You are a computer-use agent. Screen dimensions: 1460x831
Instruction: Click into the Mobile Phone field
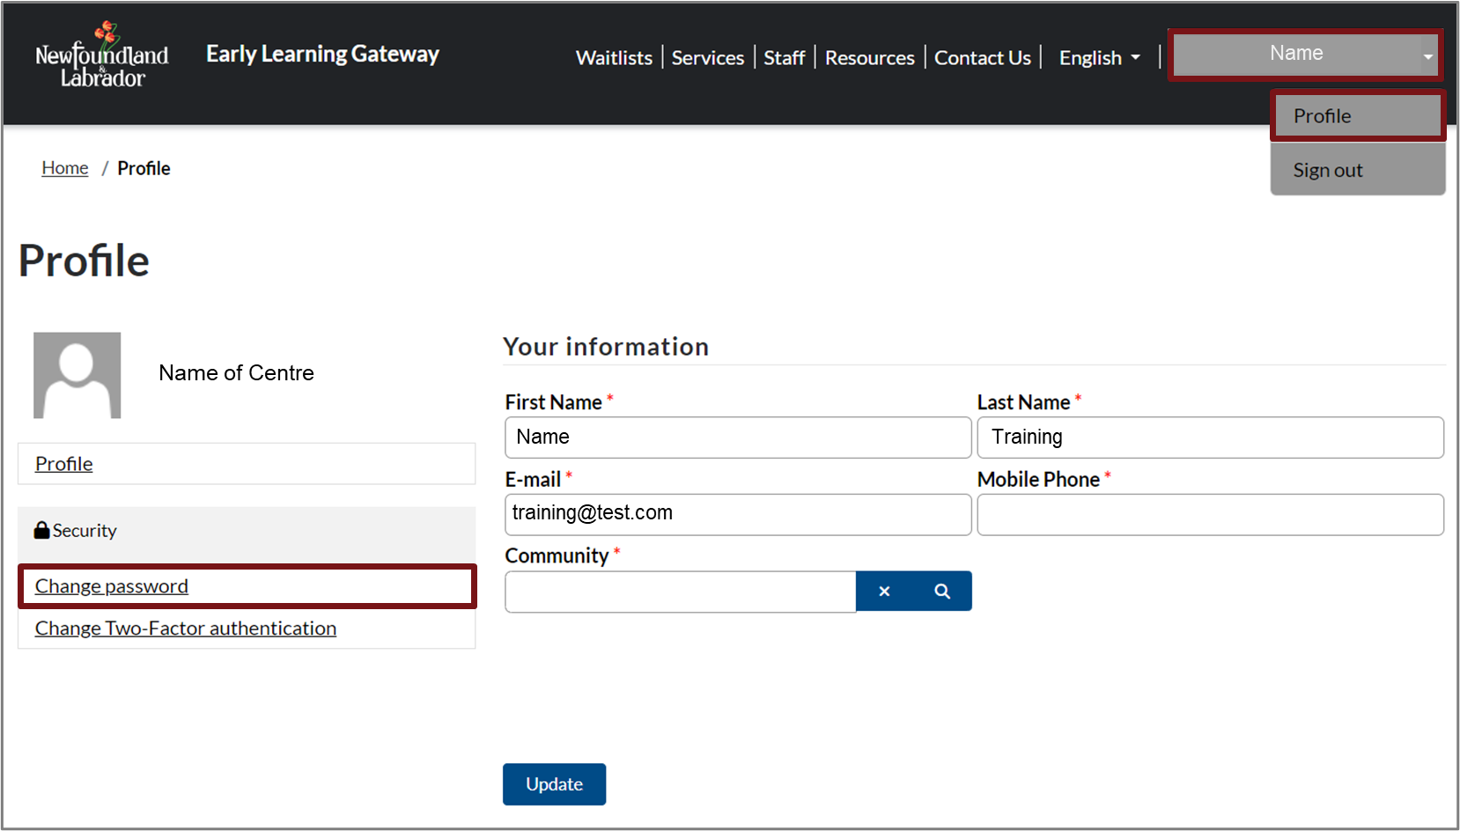coord(1210,515)
